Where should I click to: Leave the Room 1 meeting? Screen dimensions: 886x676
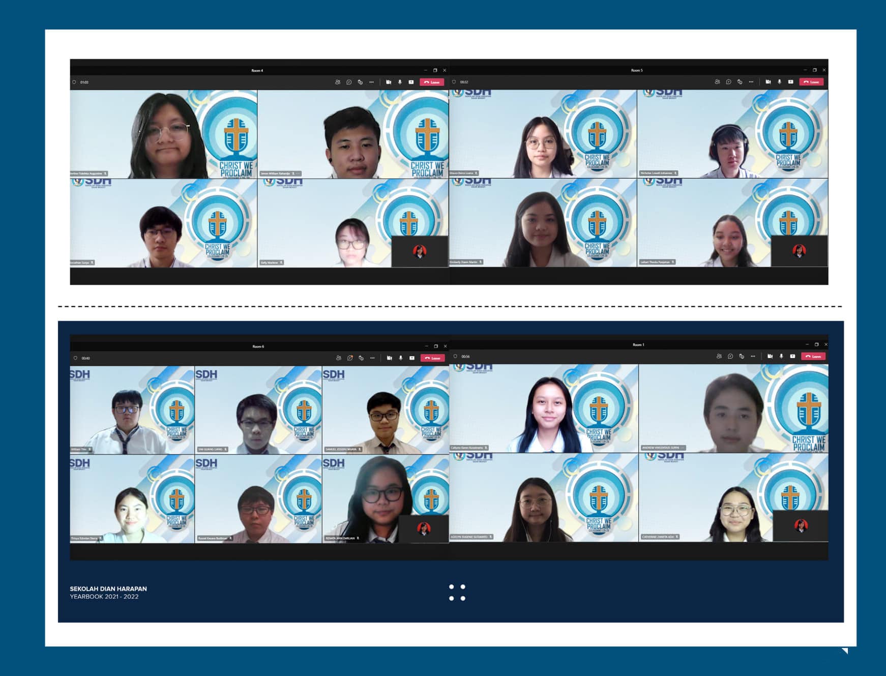[813, 356]
